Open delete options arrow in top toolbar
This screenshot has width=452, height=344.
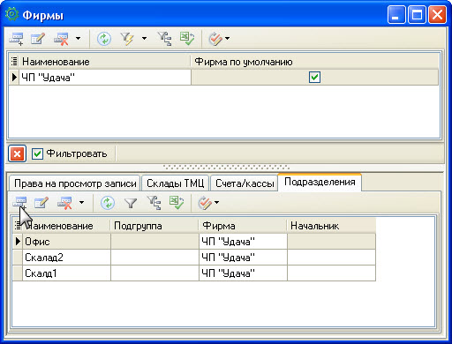coord(78,38)
